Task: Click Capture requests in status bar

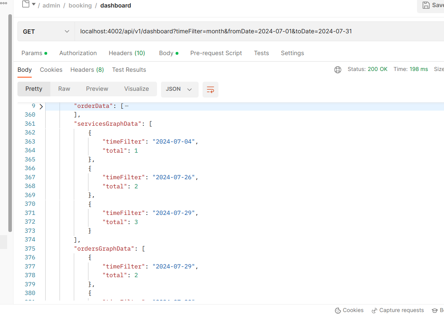Action: point(398,310)
